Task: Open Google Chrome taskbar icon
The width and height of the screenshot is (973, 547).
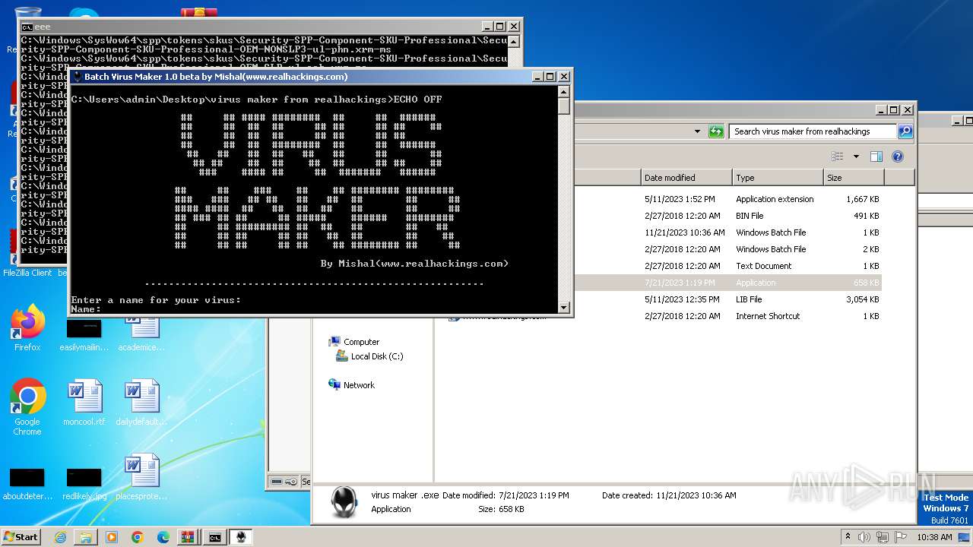Action: pyautogui.click(x=138, y=537)
